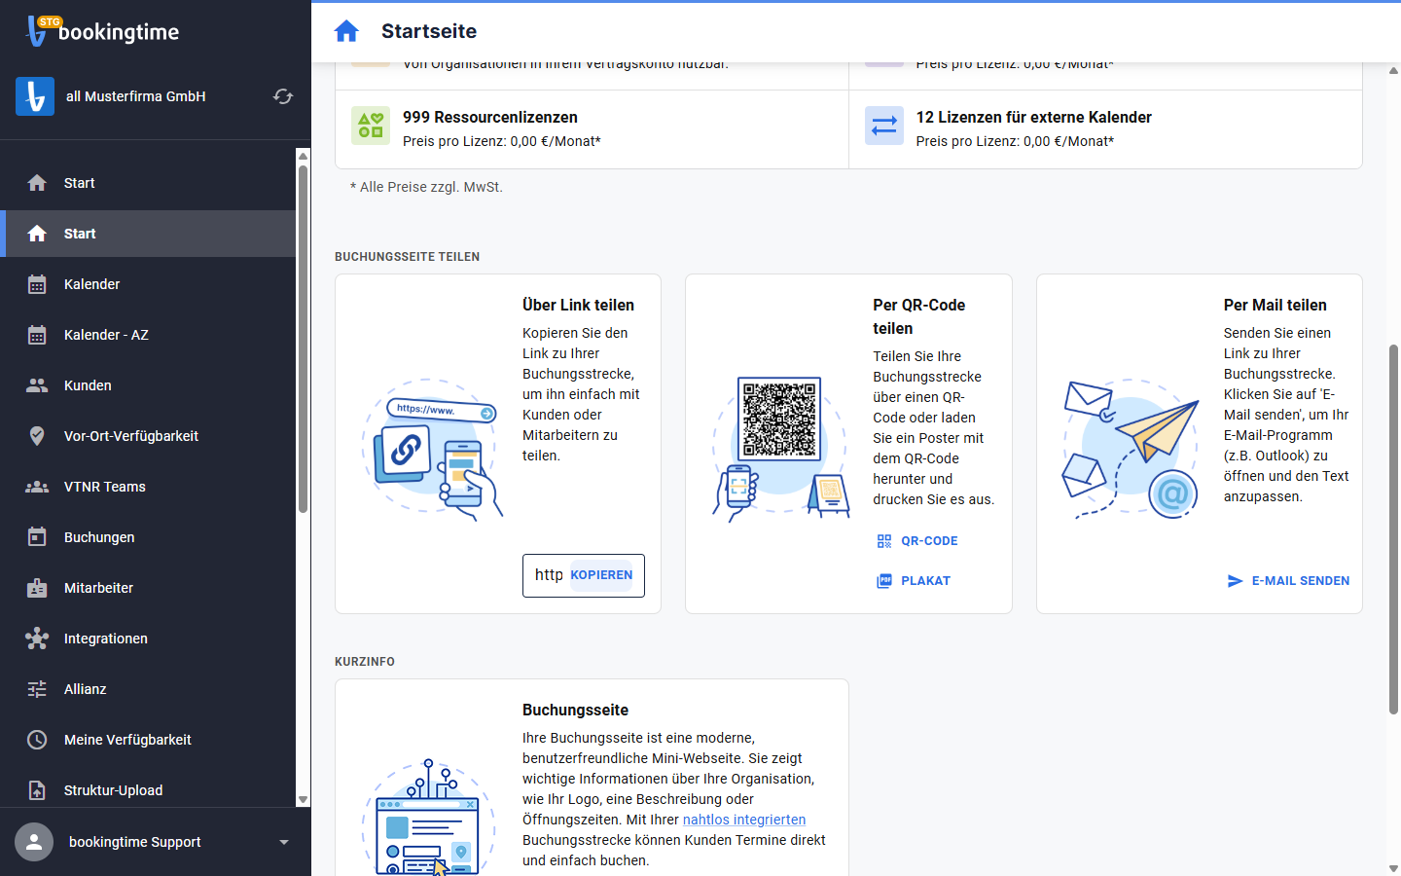
Task: Click the home icon beside Startseite
Action: [x=346, y=31]
